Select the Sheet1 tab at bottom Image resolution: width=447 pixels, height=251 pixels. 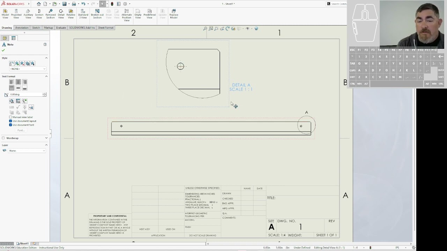click(x=23, y=244)
